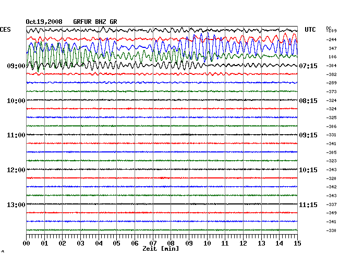Click the "12:00" local time label
The image size is (339, 257).
click(16, 170)
